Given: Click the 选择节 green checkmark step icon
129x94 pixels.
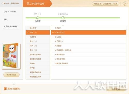Looking at the screenshot, I should coord(63,18).
